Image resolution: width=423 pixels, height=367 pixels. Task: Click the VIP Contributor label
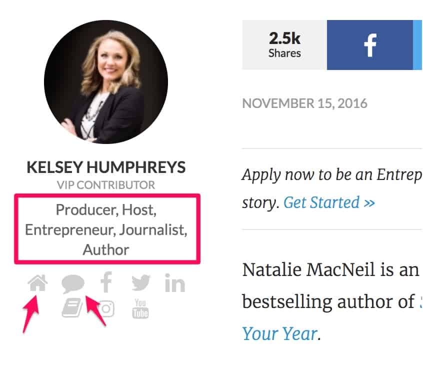pyautogui.click(x=106, y=185)
